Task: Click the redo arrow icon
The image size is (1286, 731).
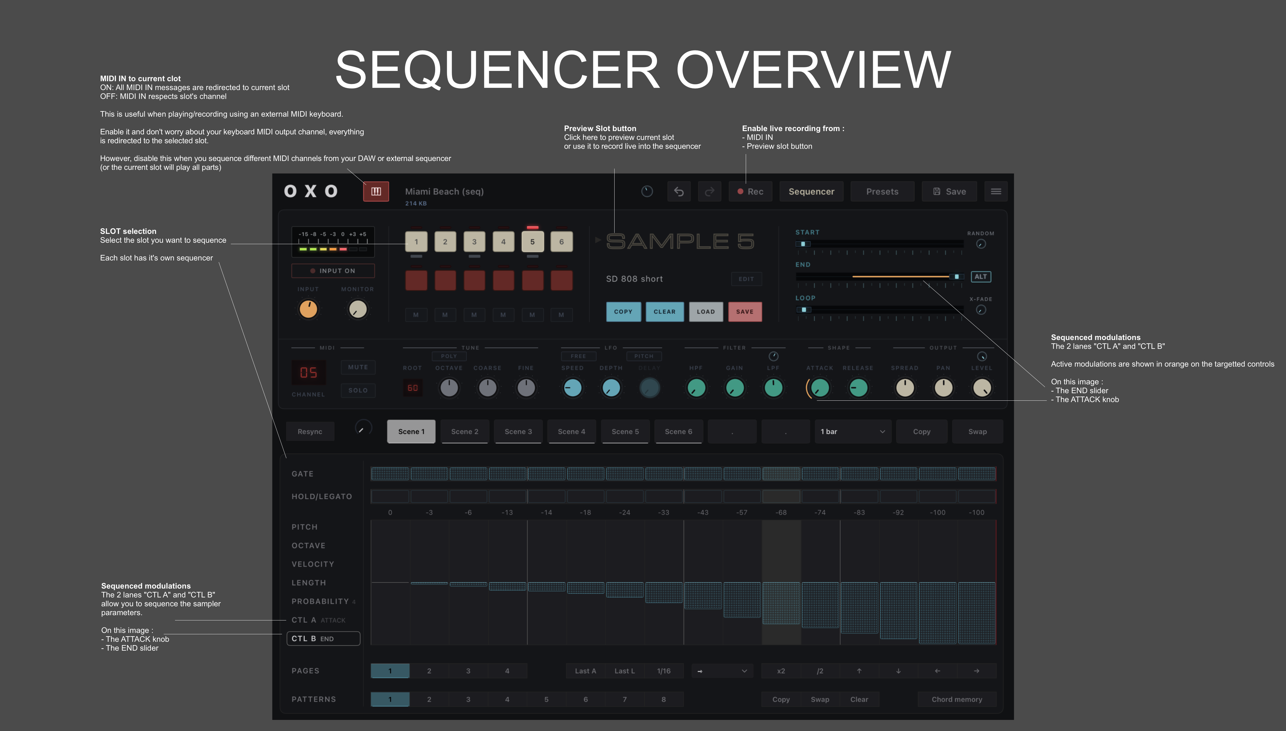Action: pyautogui.click(x=709, y=191)
